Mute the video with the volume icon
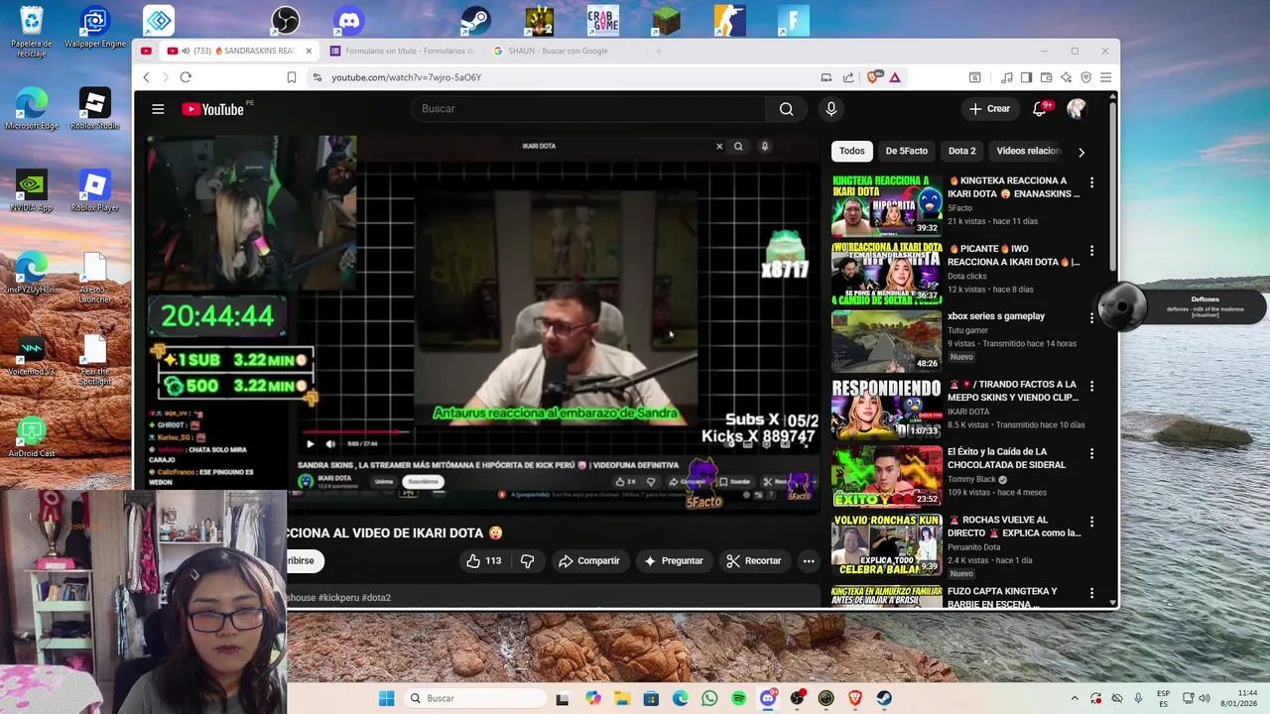Viewport: 1270px width, 714px height. click(330, 444)
